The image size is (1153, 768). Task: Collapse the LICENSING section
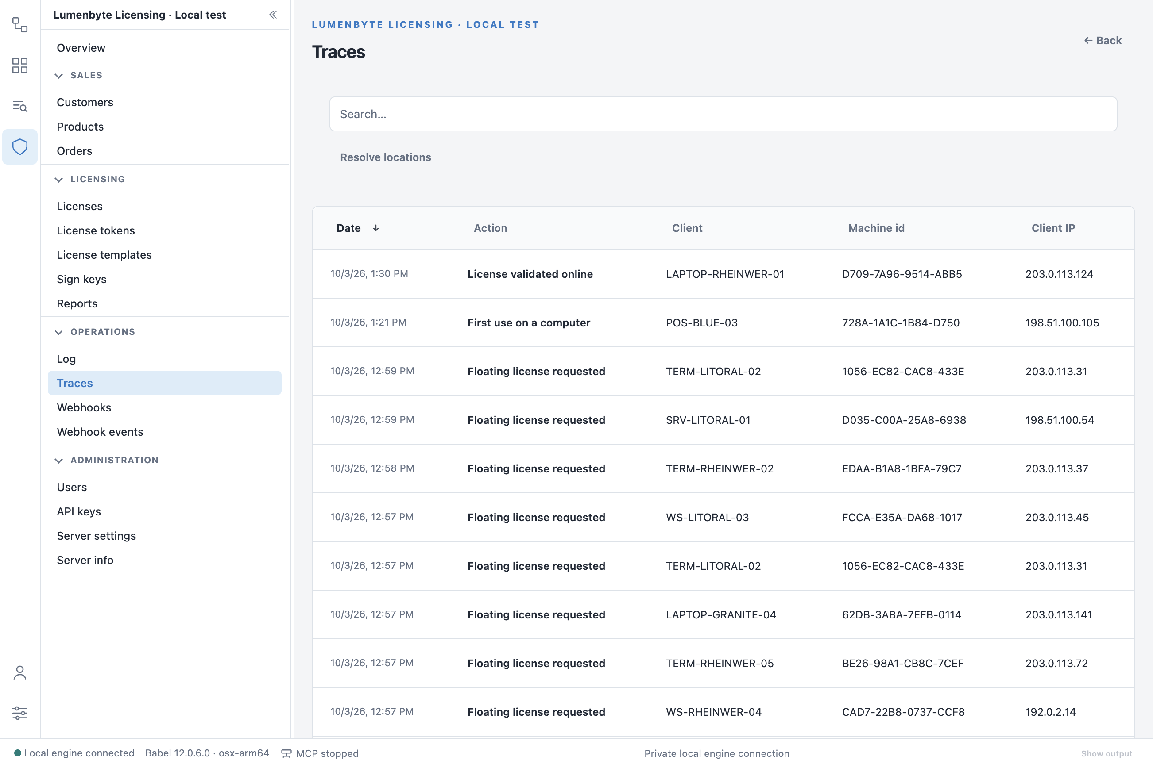click(59, 179)
